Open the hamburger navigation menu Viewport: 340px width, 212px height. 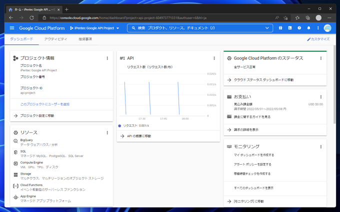tap(12, 28)
